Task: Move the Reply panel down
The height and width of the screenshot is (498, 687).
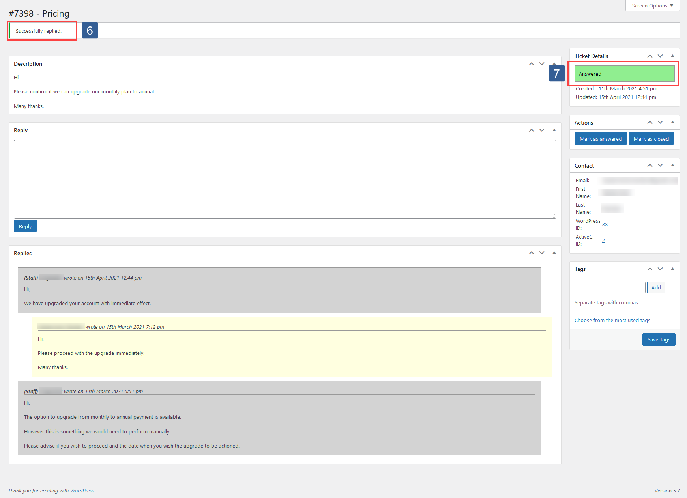Action: click(542, 130)
